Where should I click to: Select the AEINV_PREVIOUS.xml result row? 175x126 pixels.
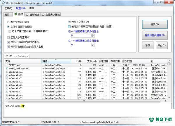click(x=86, y=69)
